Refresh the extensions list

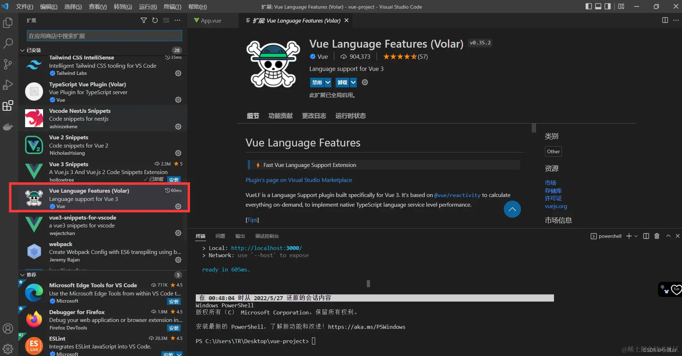click(155, 20)
